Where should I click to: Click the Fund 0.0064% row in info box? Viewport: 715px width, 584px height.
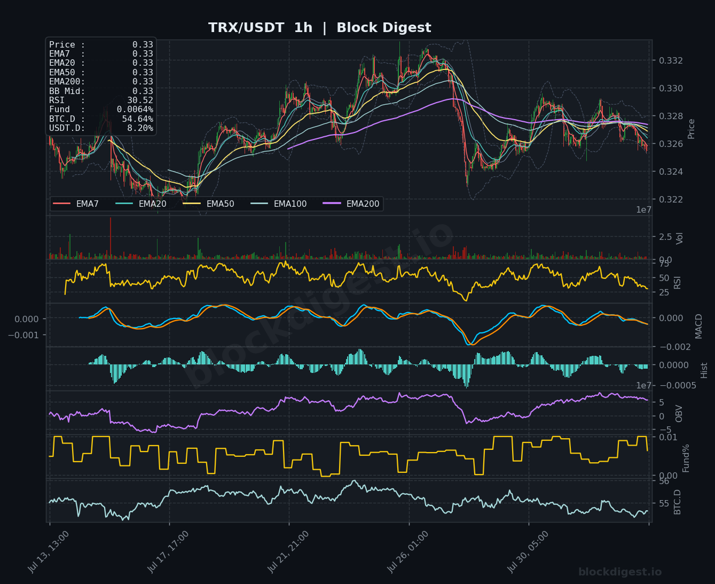coord(101,110)
